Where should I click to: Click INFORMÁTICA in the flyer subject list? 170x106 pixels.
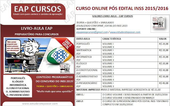pos(18,85)
